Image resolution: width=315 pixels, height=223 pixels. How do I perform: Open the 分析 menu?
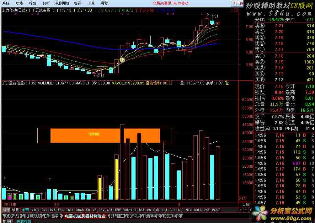(46, 3)
